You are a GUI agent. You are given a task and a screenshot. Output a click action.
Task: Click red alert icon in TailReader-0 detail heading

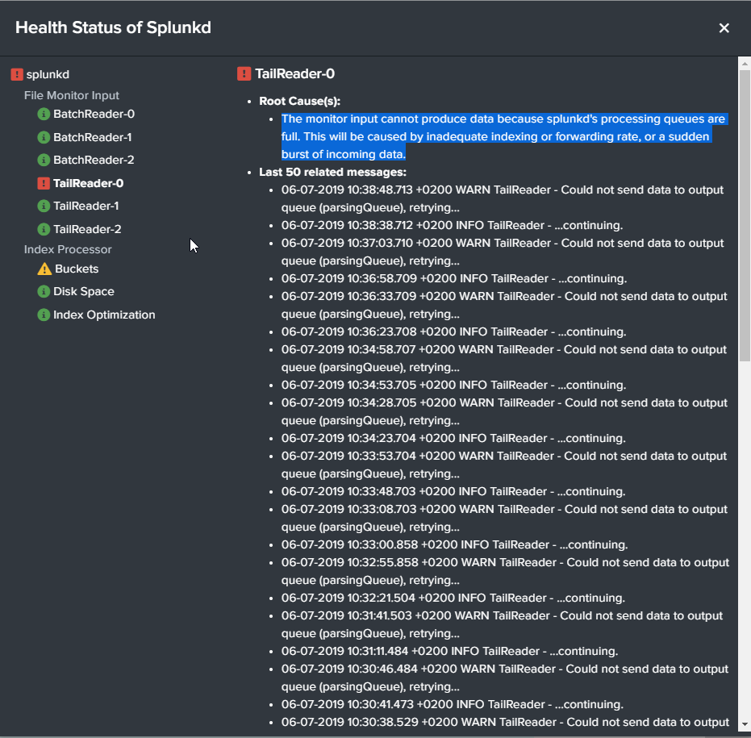[x=244, y=74]
